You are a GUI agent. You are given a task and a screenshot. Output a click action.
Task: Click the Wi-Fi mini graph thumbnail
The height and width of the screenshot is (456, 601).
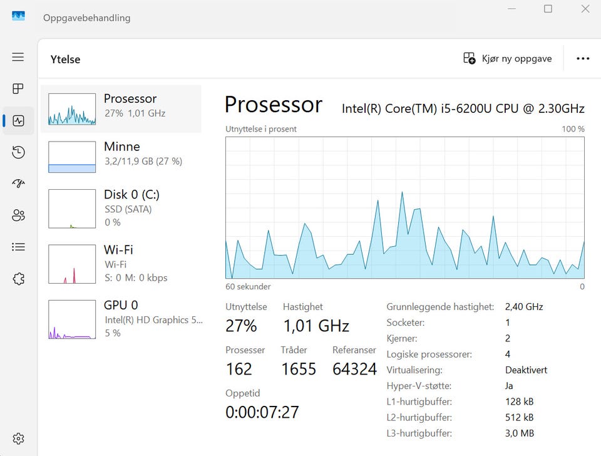[x=72, y=264]
